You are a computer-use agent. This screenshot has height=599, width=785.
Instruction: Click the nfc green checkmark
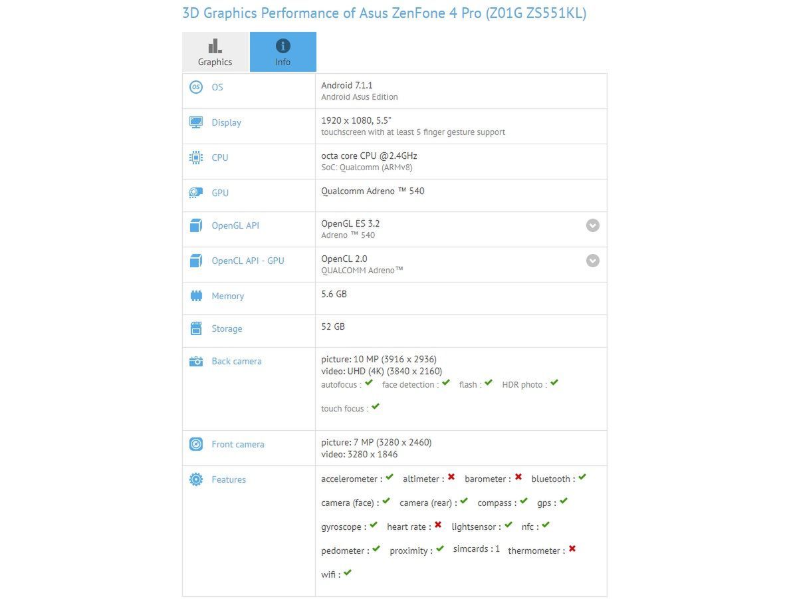pyautogui.click(x=546, y=525)
